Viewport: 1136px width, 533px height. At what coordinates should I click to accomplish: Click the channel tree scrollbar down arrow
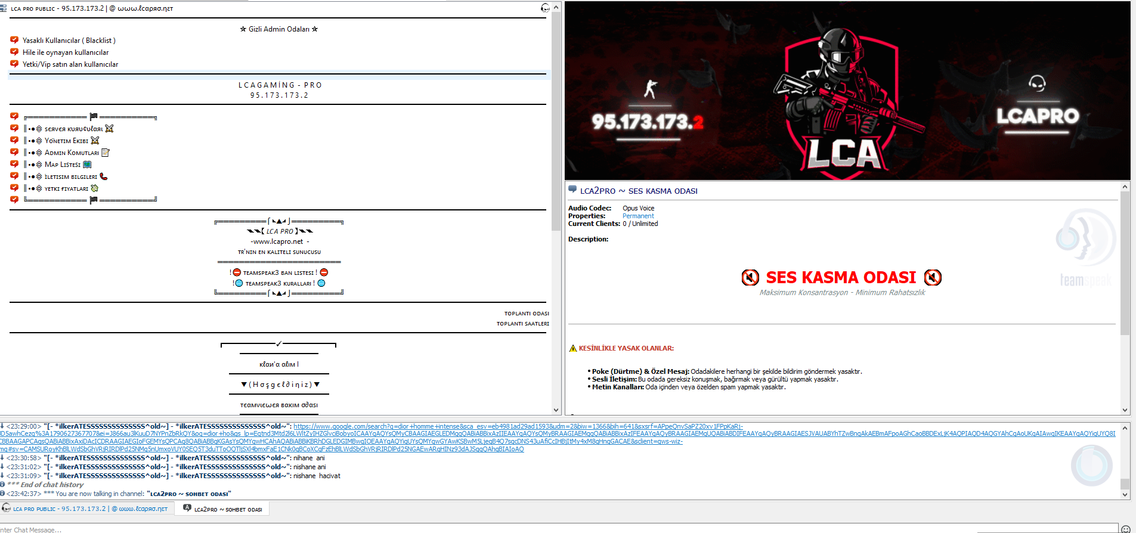[556, 410]
